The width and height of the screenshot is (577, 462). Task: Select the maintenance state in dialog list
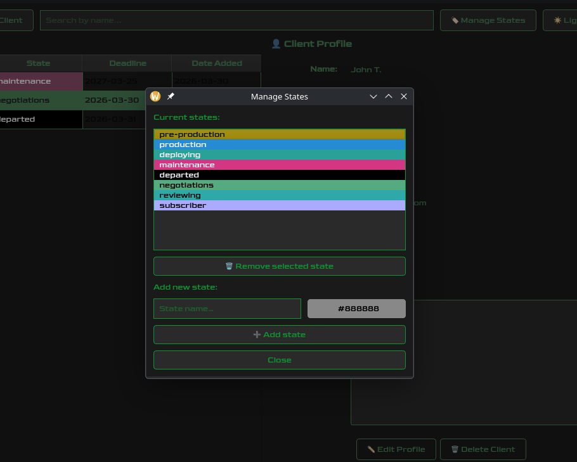279,165
